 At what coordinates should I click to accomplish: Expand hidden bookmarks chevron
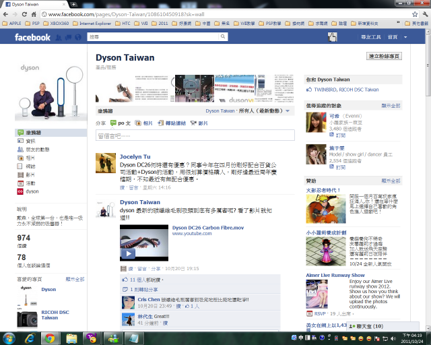tap(398, 23)
